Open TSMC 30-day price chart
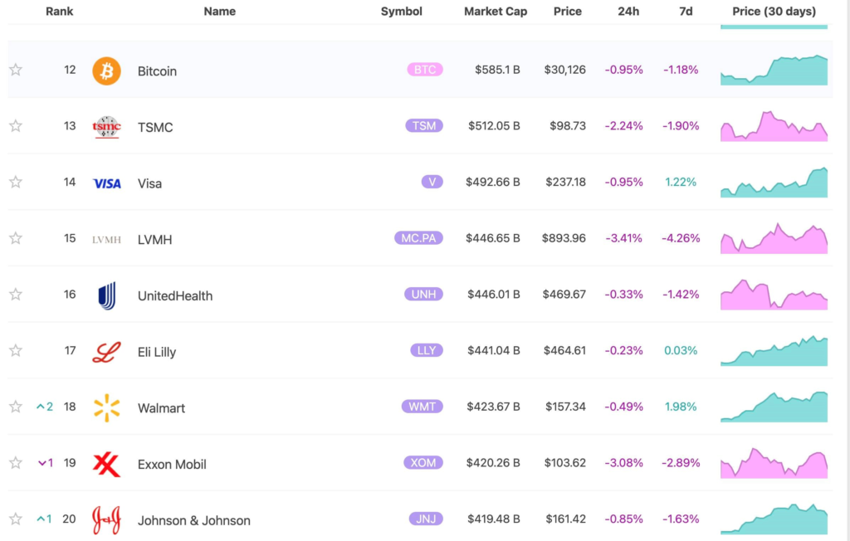The image size is (850, 541). (774, 126)
